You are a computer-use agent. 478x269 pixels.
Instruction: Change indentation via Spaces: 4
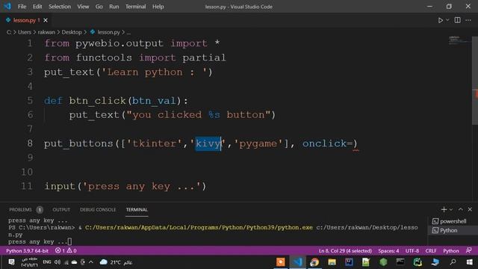click(x=388, y=251)
